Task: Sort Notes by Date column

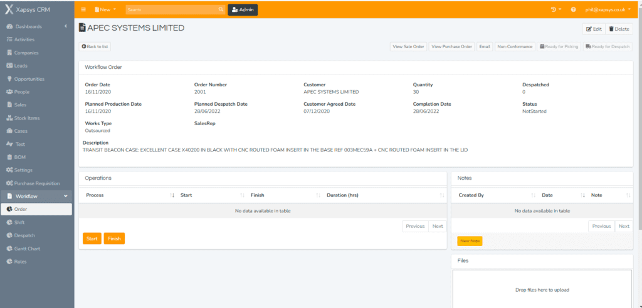Action: click(x=562, y=195)
